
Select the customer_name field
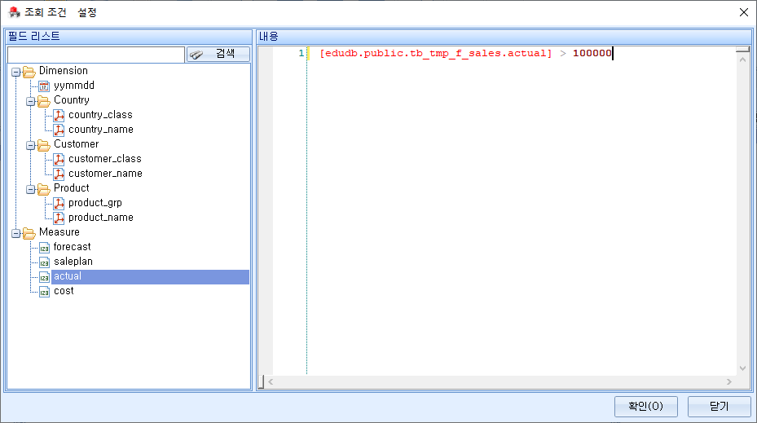tap(105, 174)
